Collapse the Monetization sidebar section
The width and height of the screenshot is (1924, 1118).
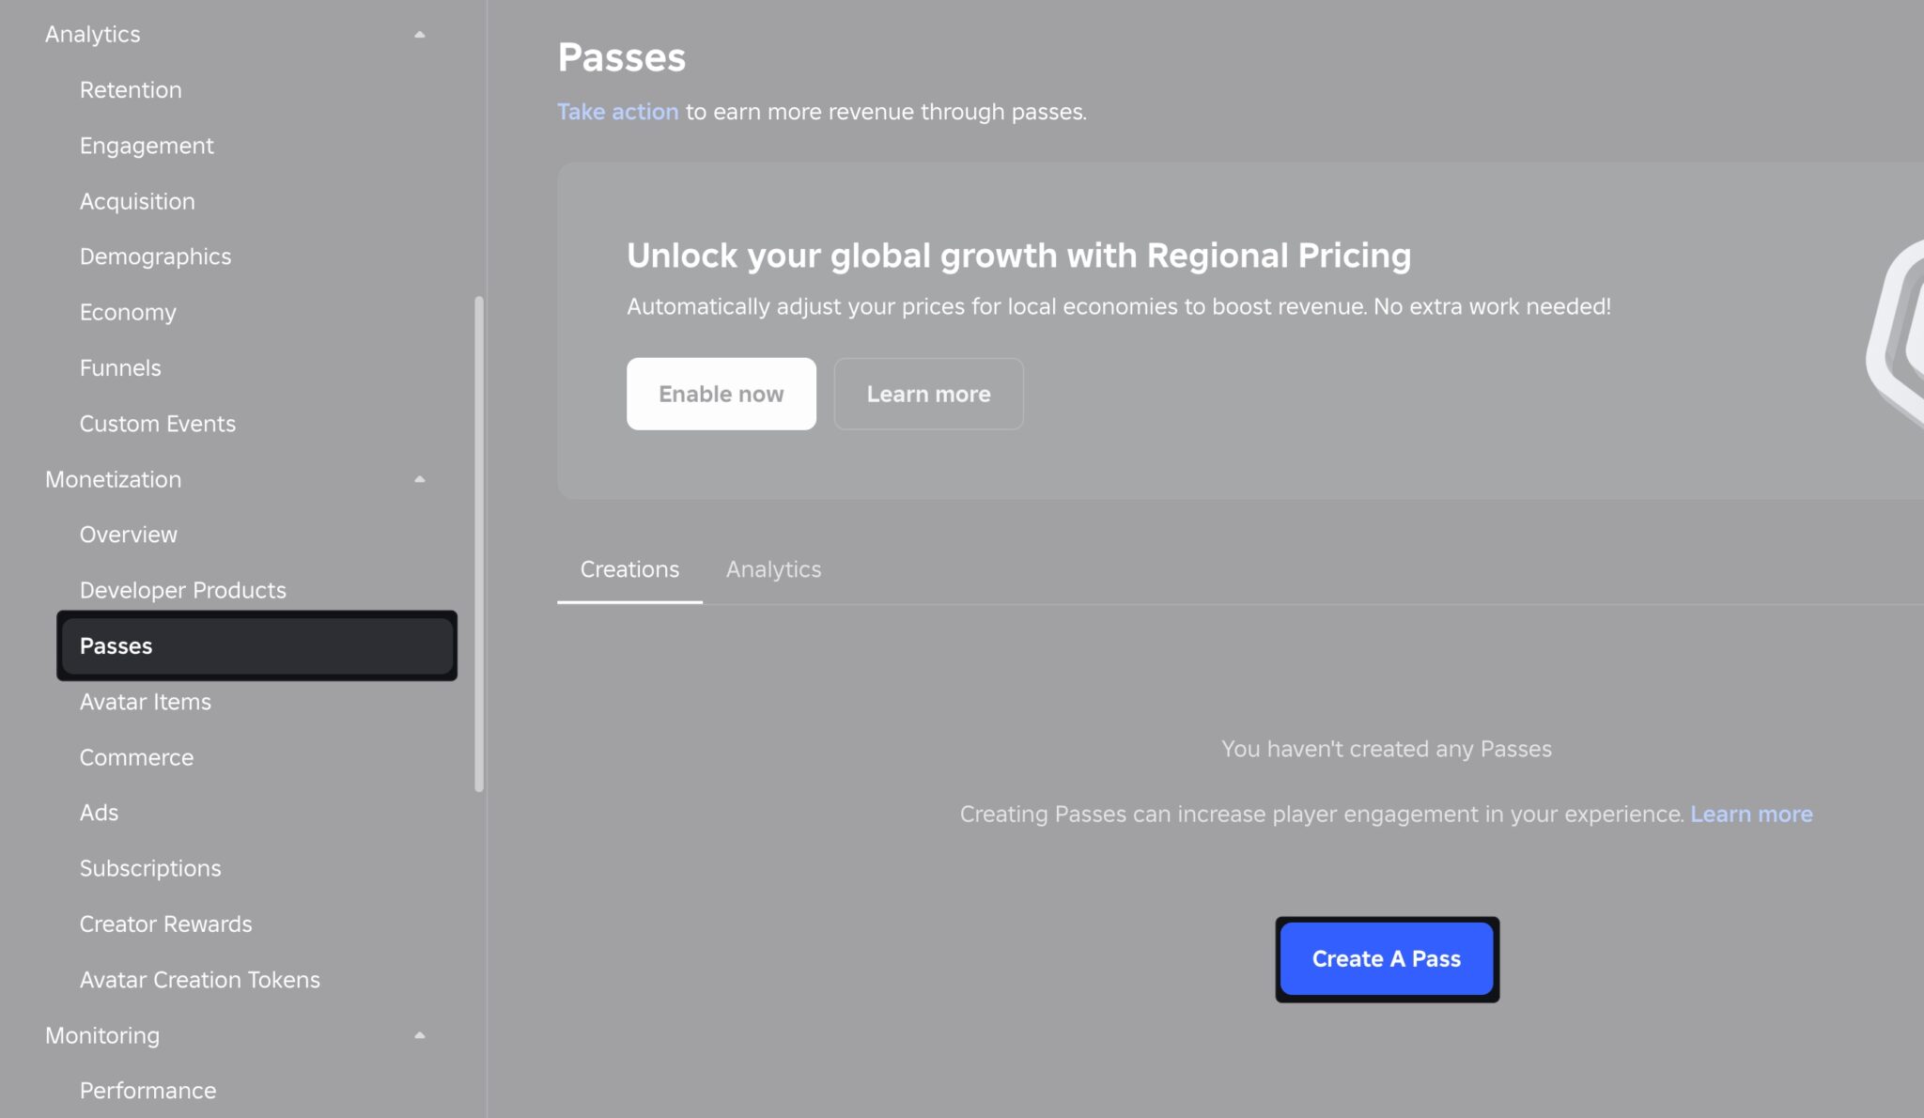pos(420,479)
